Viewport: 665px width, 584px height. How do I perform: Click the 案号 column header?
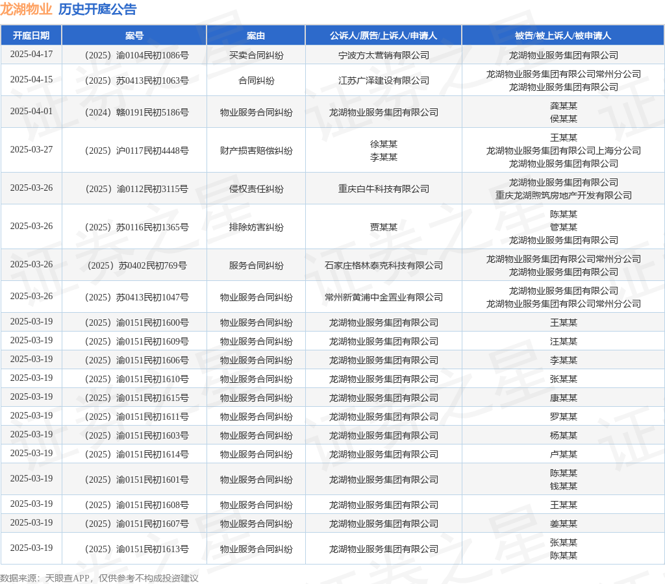click(x=134, y=36)
